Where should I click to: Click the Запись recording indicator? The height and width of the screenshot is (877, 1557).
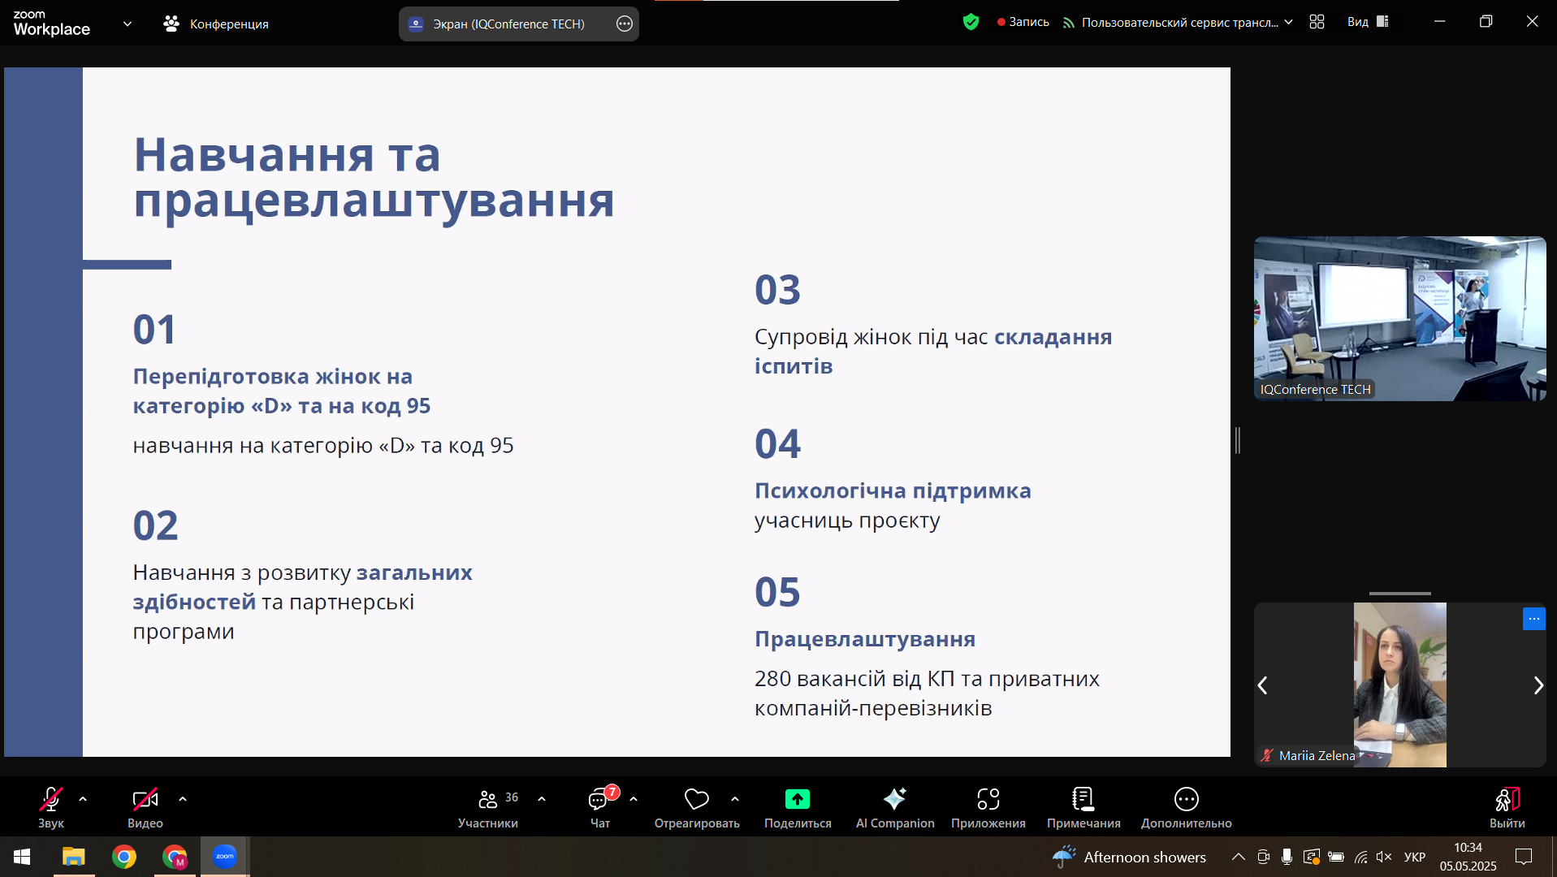pos(1023,22)
